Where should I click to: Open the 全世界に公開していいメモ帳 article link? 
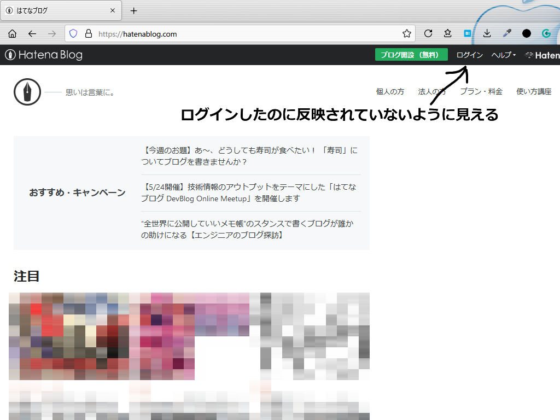(248, 229)
